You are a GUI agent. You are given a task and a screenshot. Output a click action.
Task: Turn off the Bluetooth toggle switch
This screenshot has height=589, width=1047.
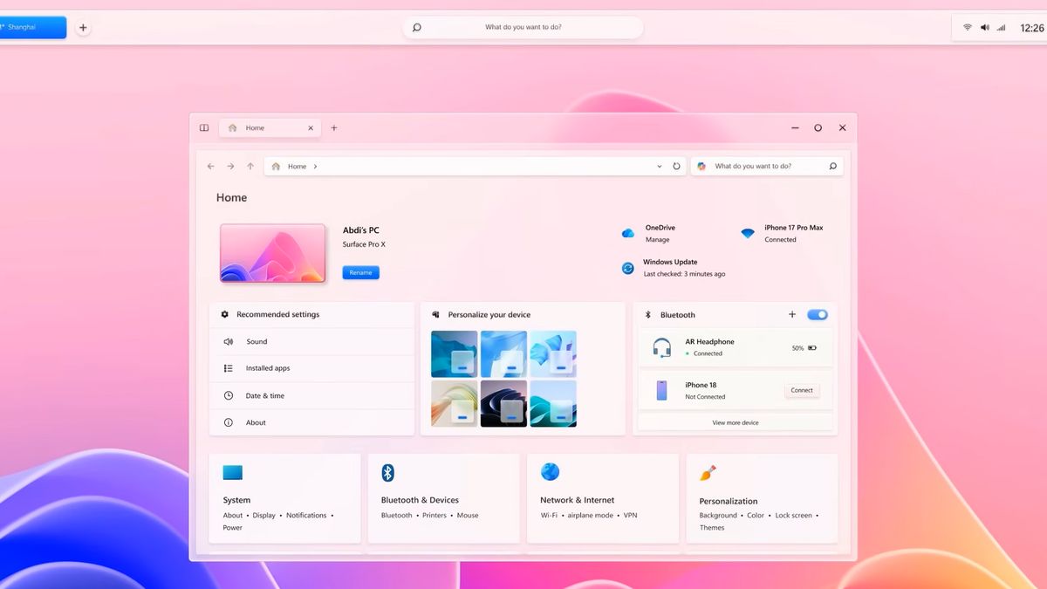tap(818, 314)
